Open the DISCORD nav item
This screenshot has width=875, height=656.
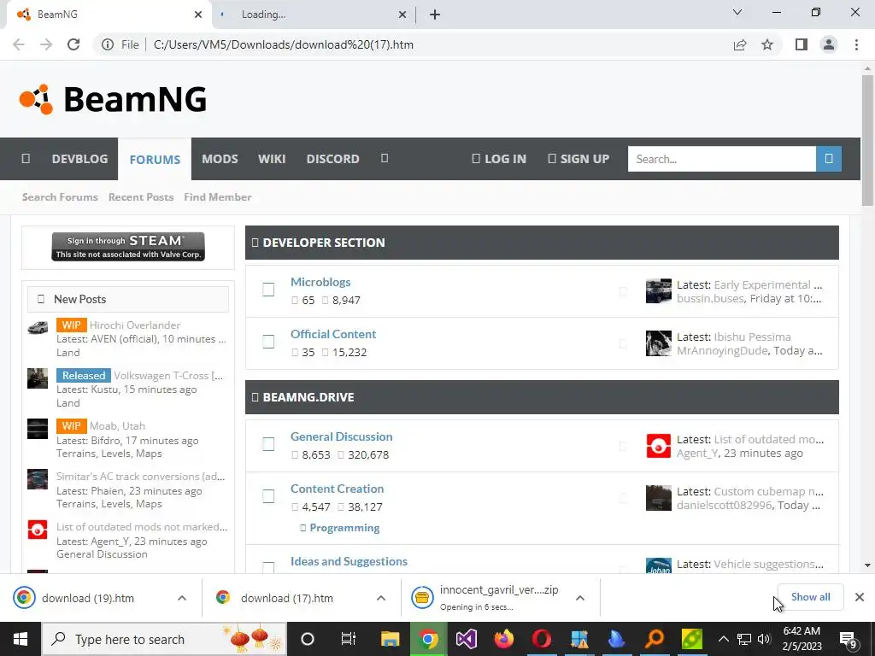(x=332, y=159)
